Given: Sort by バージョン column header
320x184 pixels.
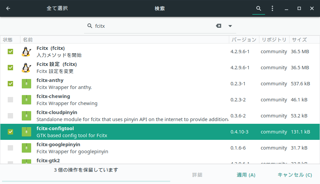Looking at the screenshot, I should click(244, 39).
